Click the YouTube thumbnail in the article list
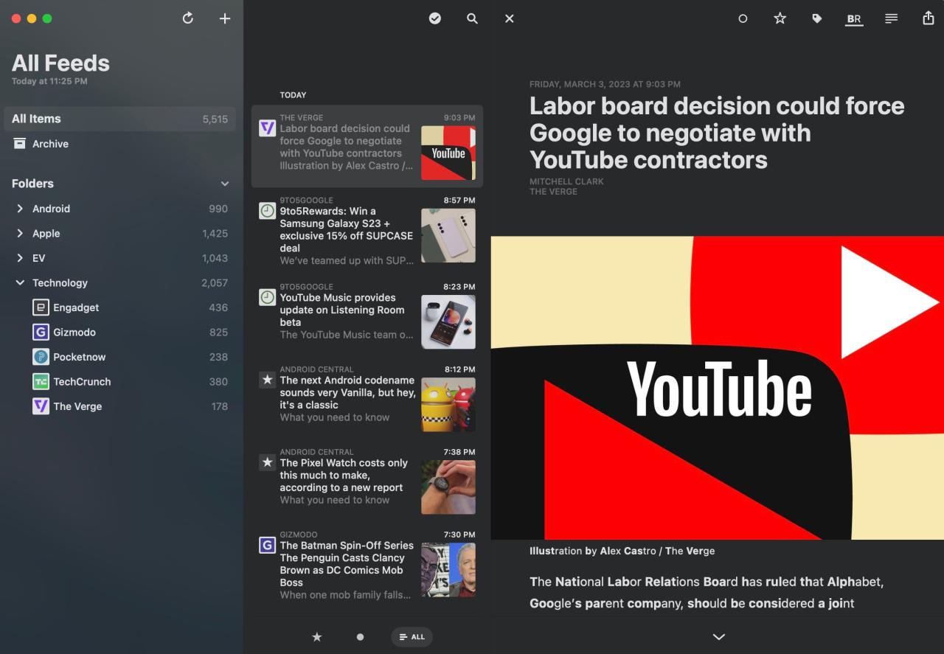This screenshot has height=654, width=944. click(448, 153)
